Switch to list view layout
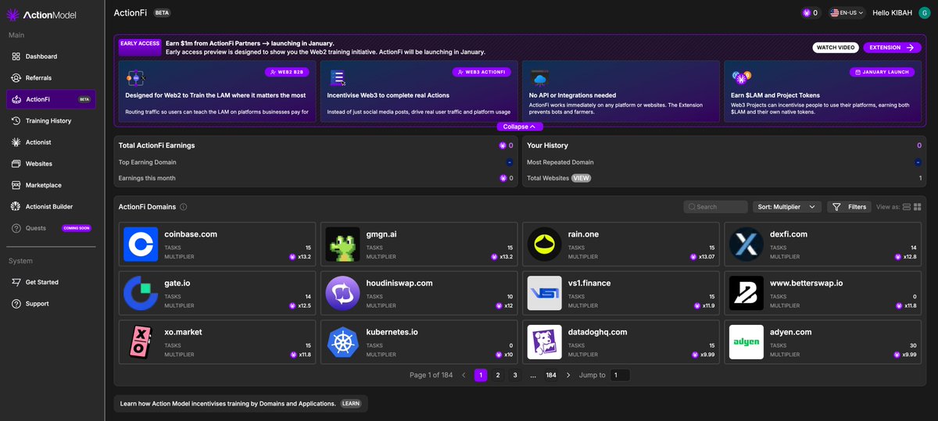Viewport: 938px width, 421px height. (x=907, y=207)
